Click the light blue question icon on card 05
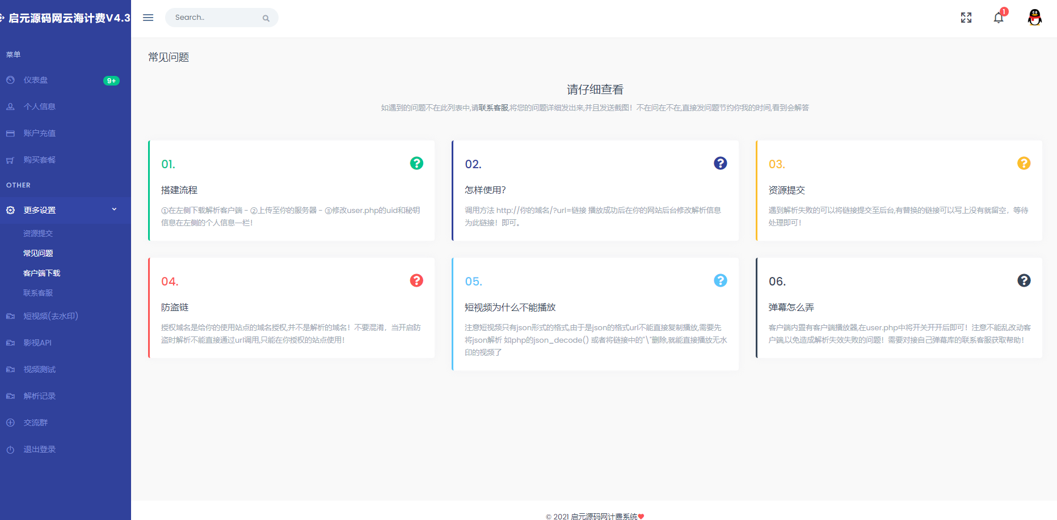 (720, 280)
